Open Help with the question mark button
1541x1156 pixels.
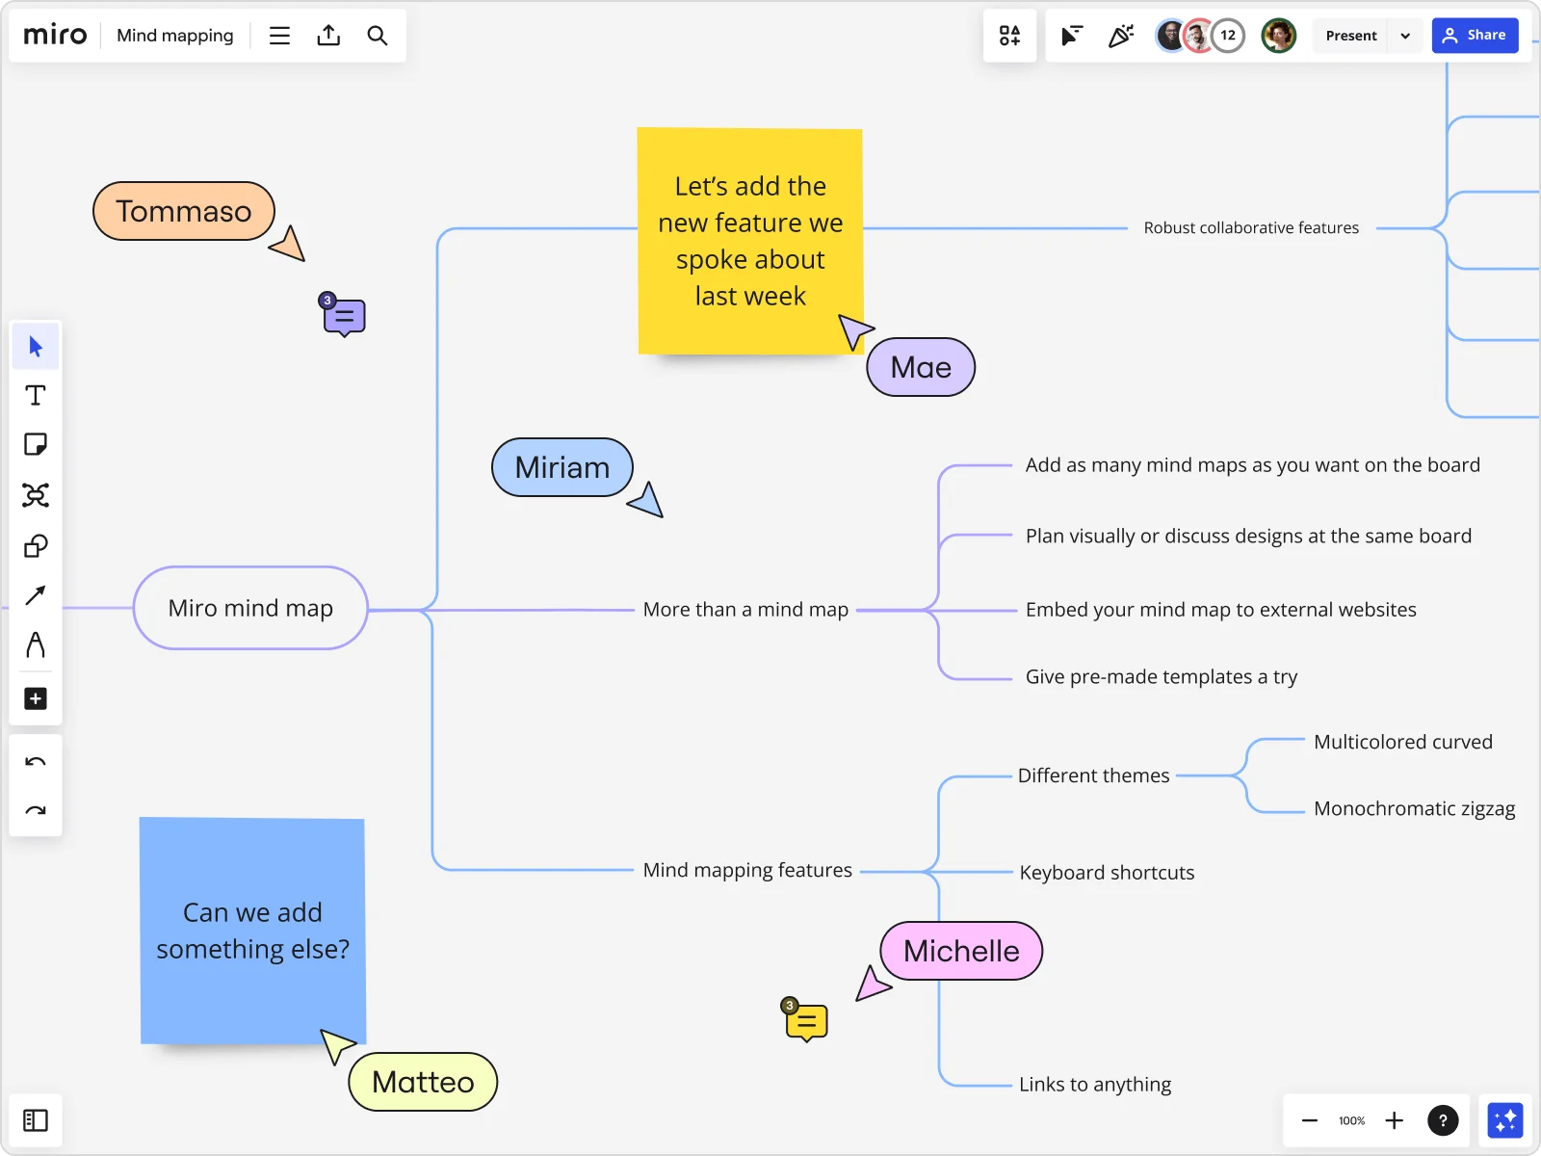pos(1445,1120)
